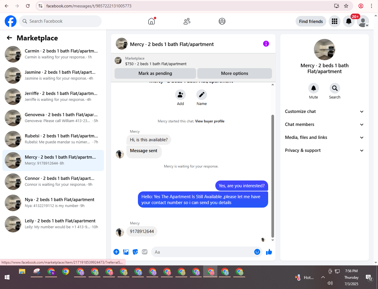Screen dimensions: 378x289
Task: Click the 'Yes, are you interested?' message
Action: [242, 186]
